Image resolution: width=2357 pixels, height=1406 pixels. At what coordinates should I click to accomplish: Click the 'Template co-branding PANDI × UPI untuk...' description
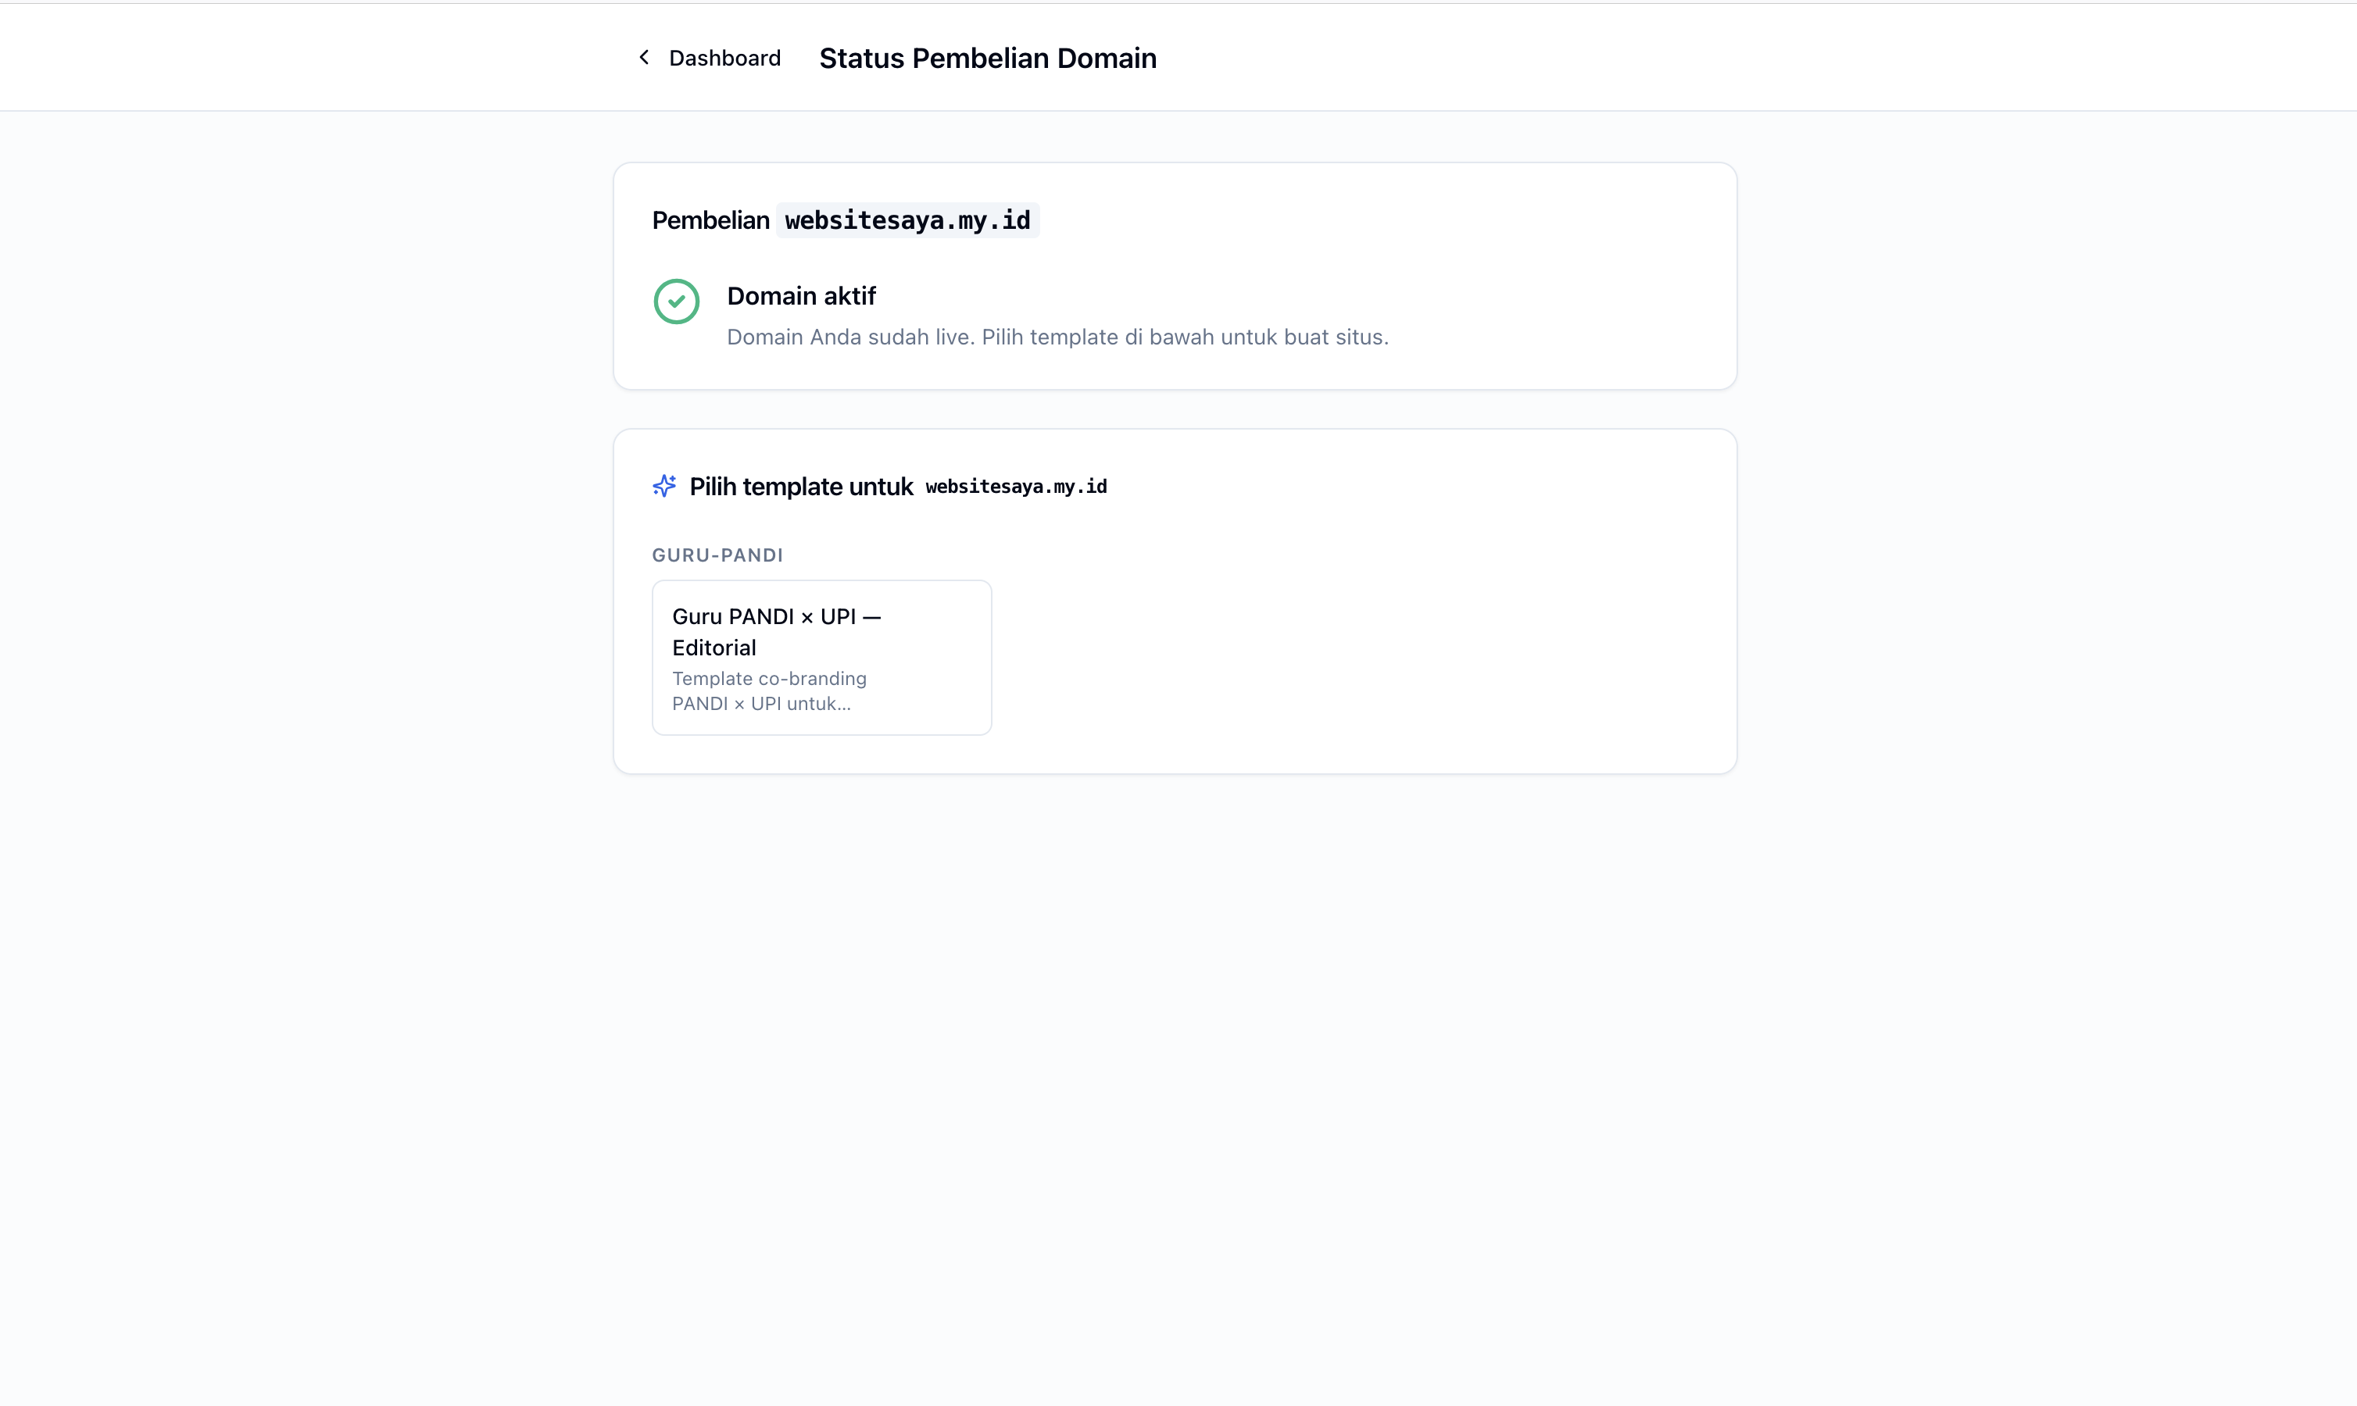[x=770, y=691]
